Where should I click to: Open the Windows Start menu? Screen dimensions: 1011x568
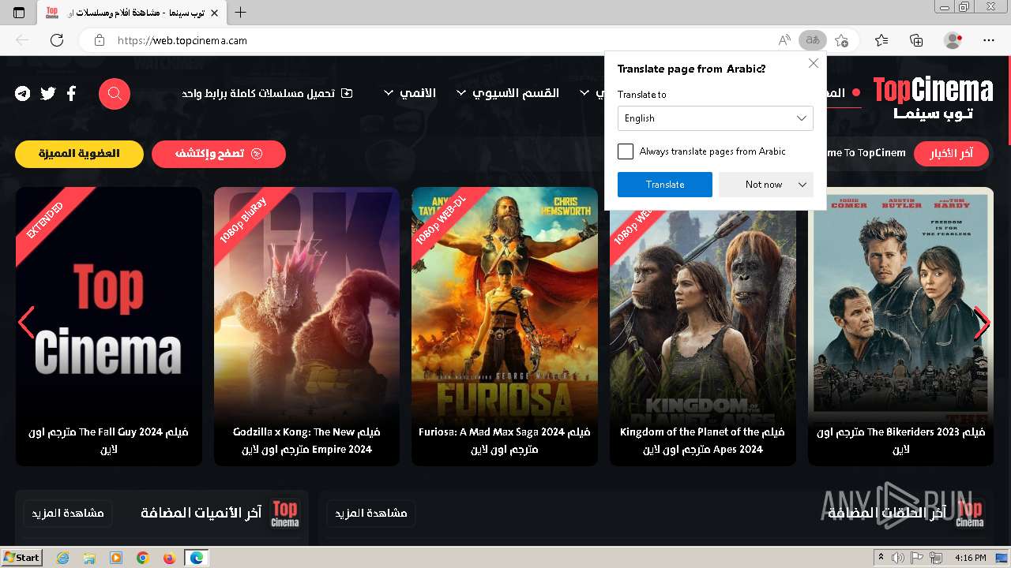click(21, 558)
